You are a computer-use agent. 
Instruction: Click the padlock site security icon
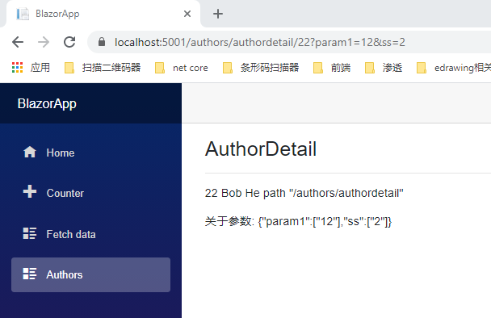[102, 42]
